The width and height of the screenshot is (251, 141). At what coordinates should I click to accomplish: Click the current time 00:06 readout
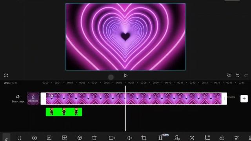(x=7, y=83)
